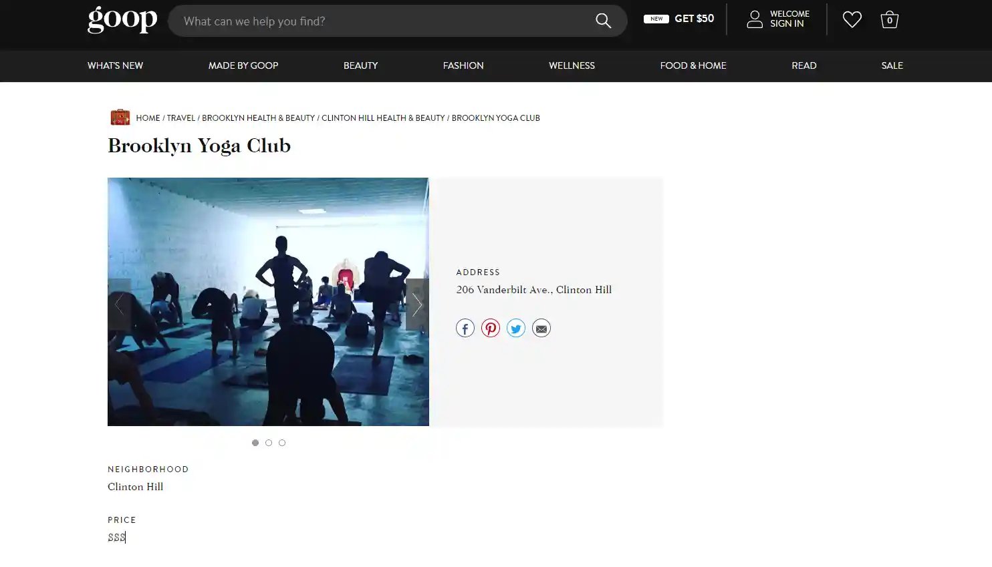The image size is (992, 567).
Task: Show the next photo arrow
Action: [x=417, y=305]
